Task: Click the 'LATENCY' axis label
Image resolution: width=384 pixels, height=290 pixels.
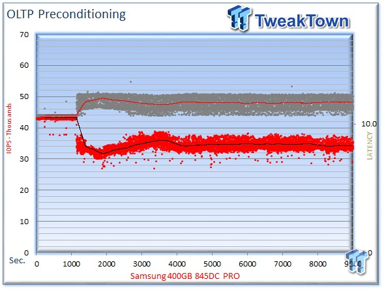Action: (370, 145)
